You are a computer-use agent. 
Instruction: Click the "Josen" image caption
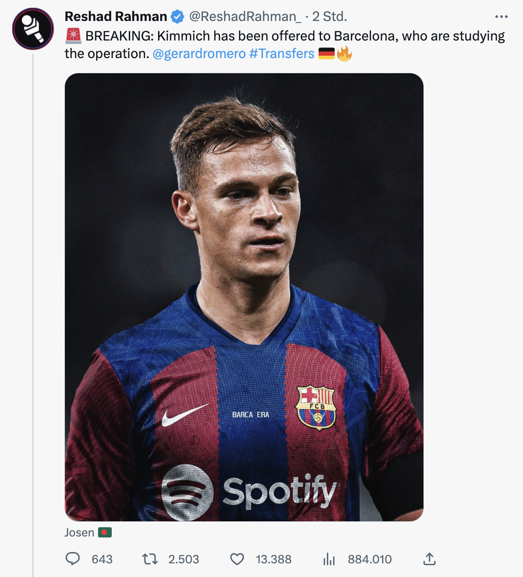pyautogui.click(x=80, y=532)
